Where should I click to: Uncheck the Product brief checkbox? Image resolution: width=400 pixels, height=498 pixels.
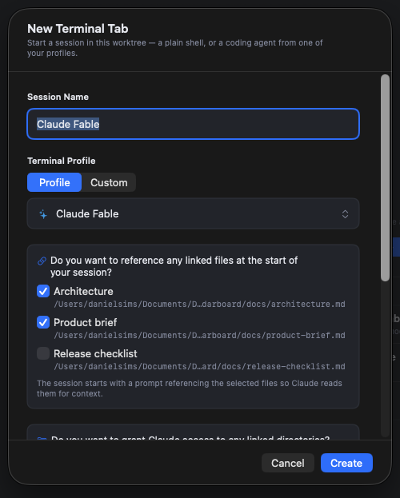point(43,322)
